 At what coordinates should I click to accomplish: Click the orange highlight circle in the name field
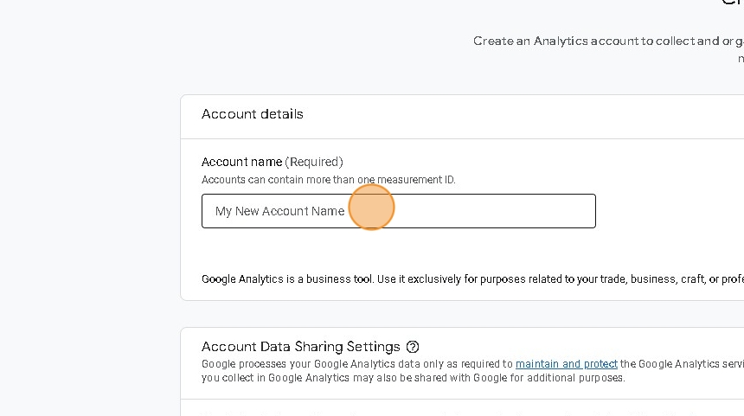[372, 208]
